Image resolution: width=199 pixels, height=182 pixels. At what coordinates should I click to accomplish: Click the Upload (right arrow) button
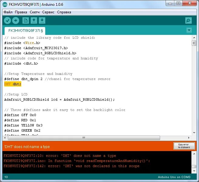(x=15, y=20)
